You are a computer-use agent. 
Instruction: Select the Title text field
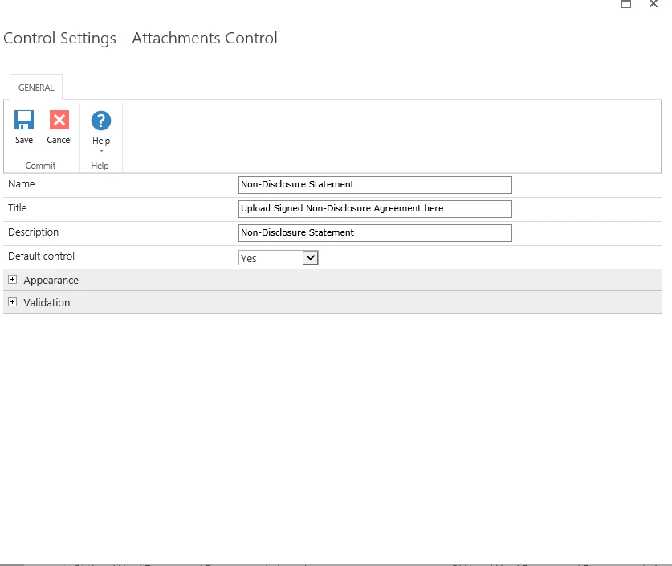tap(375, 208)
